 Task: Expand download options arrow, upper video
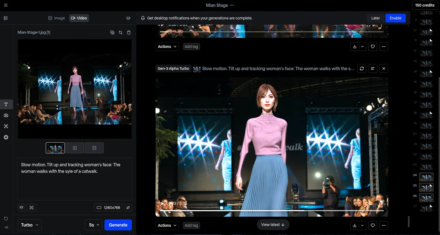tap(362, 46)
